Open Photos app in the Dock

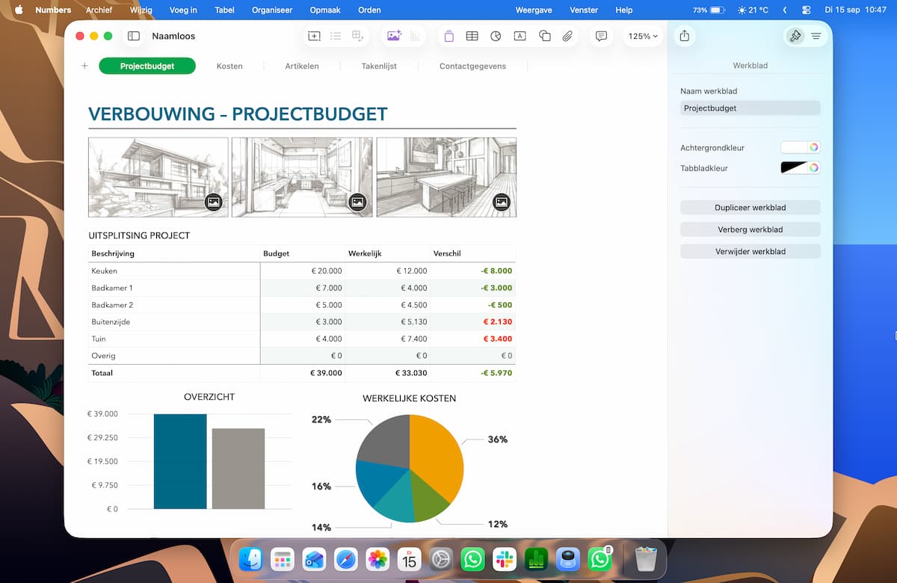pyautogui.click(x=377, y=559)
